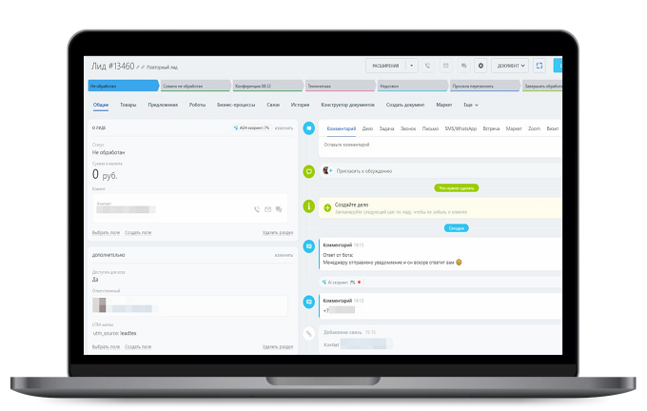
Task: Switch the timeline editor to Встреча
Action: coord(491,128)
